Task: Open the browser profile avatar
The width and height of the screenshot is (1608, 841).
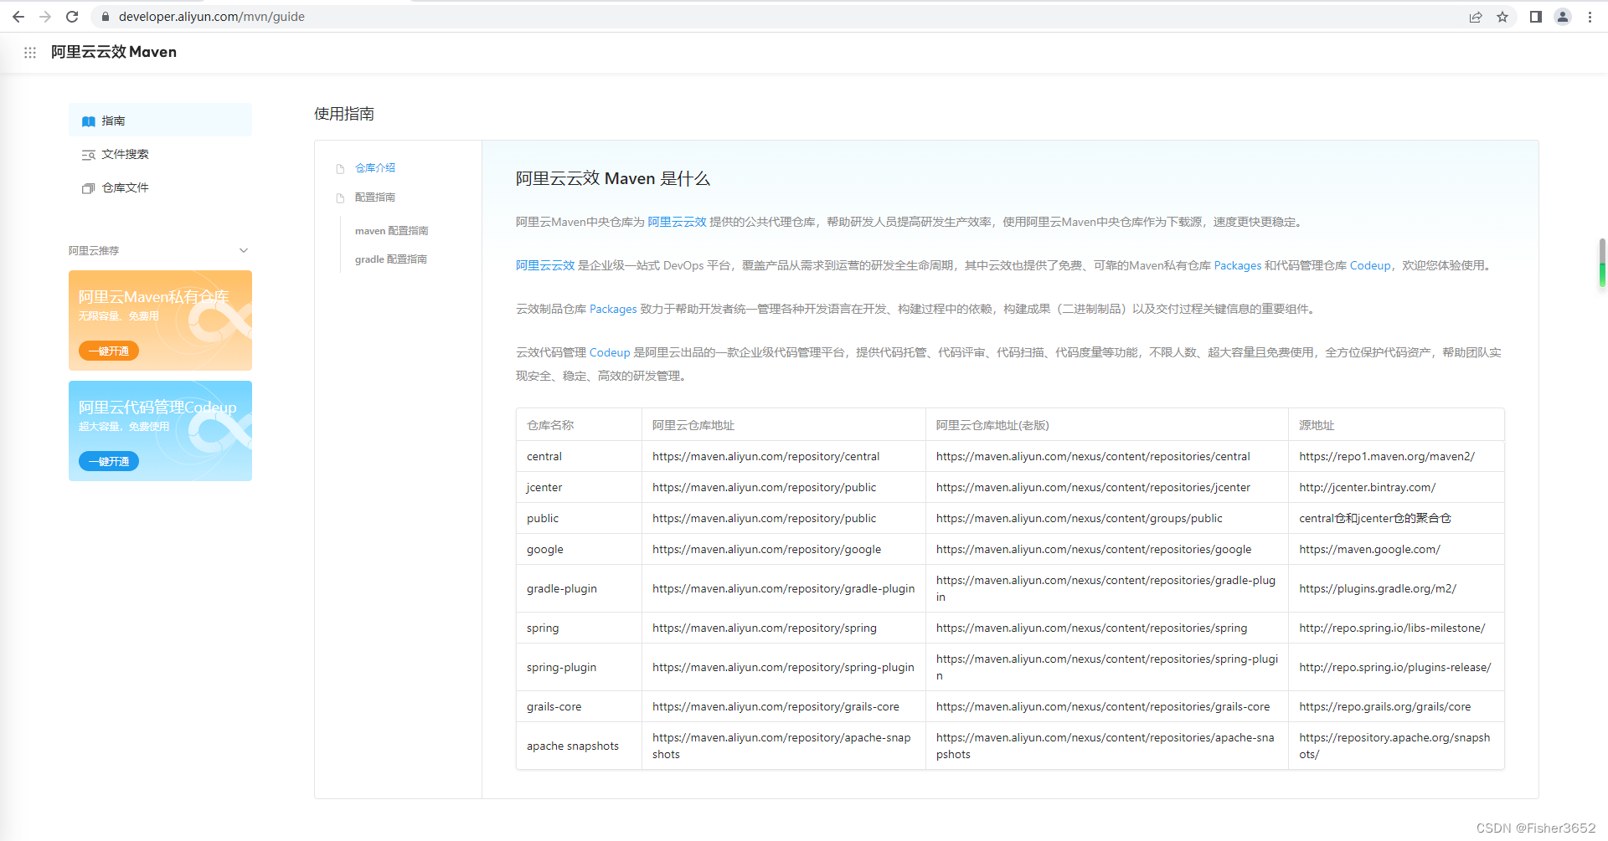Action: (1563, 17)
